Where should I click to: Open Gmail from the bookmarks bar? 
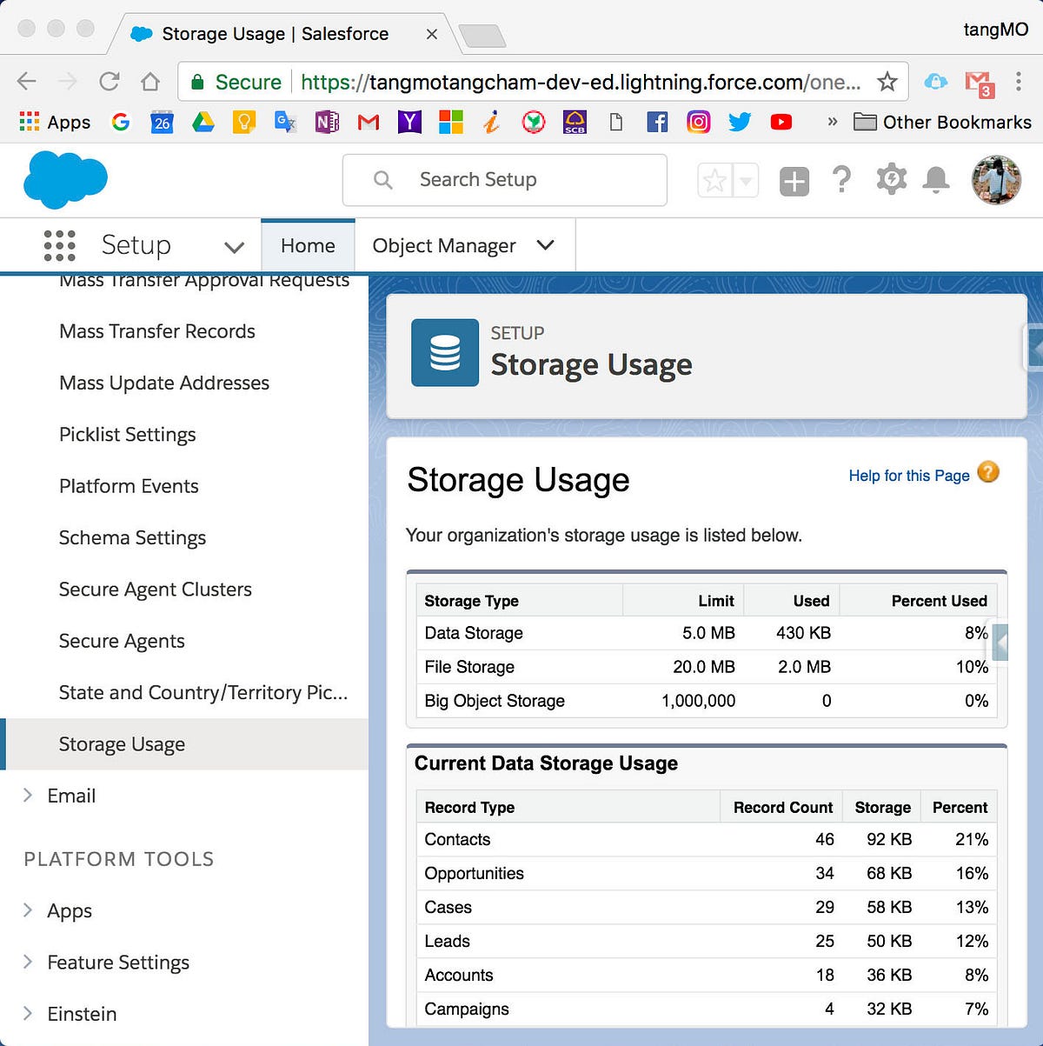click(x=368, y=122)
